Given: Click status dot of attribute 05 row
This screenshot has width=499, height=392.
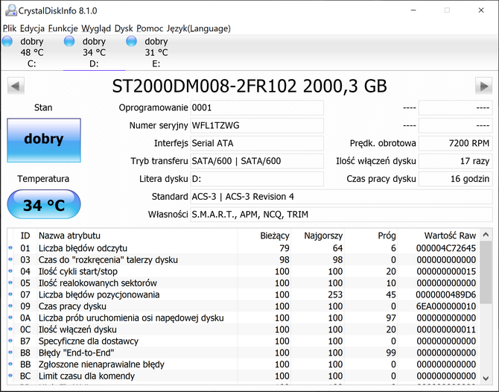Looking at the screenshot, I should pyautogui.click(x=10, y=282).
